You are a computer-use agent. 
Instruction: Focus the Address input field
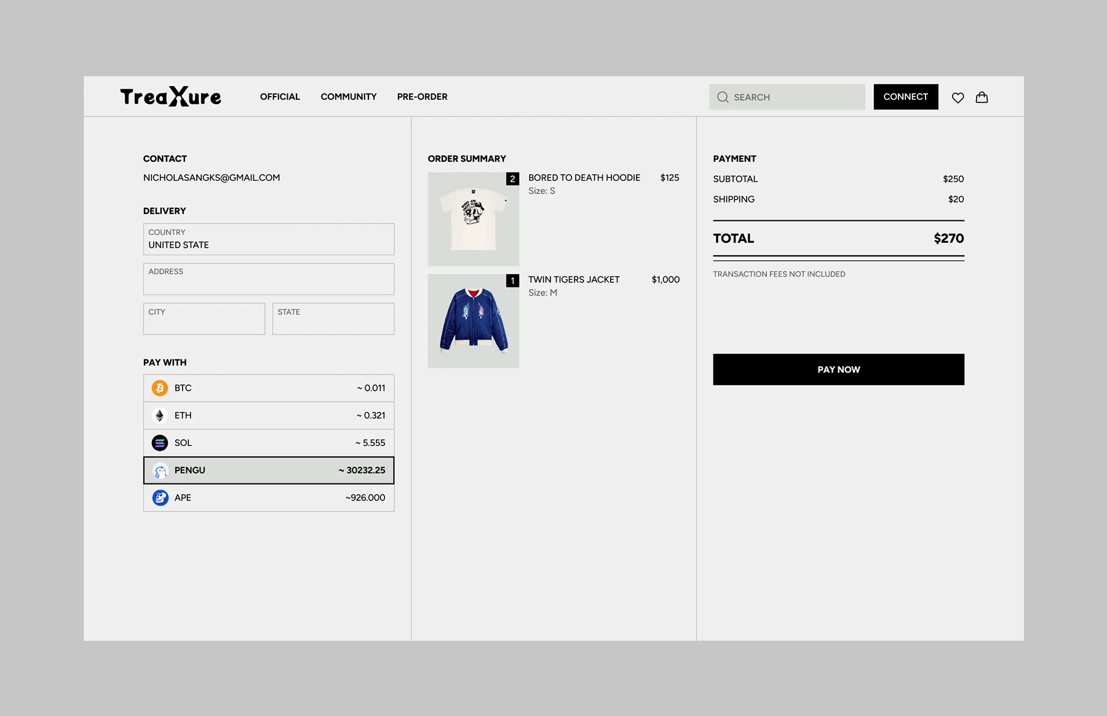point(269,279)
